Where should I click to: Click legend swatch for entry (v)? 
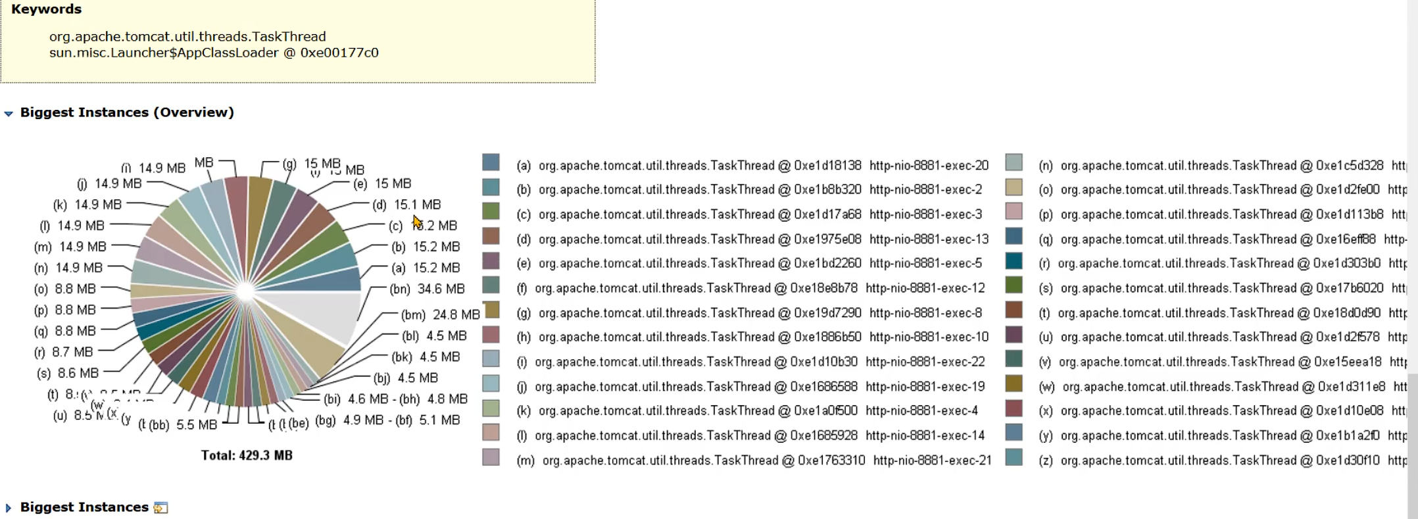point(1014,359)
